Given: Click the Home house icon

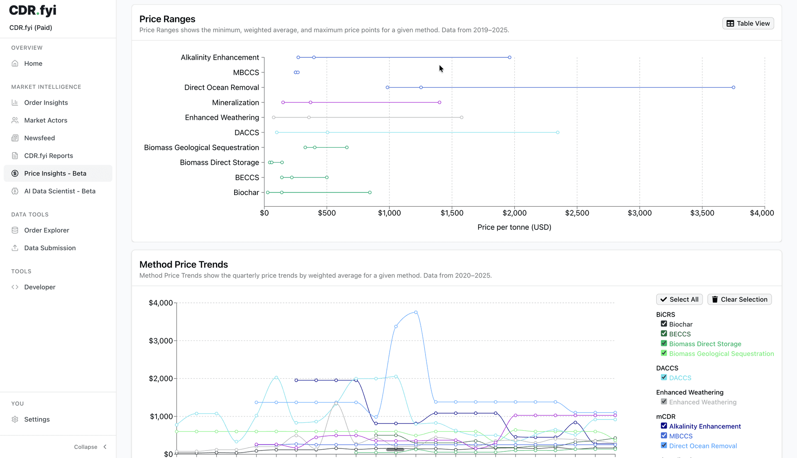Looking at the screenshot, I should click(x=15, y=63).
